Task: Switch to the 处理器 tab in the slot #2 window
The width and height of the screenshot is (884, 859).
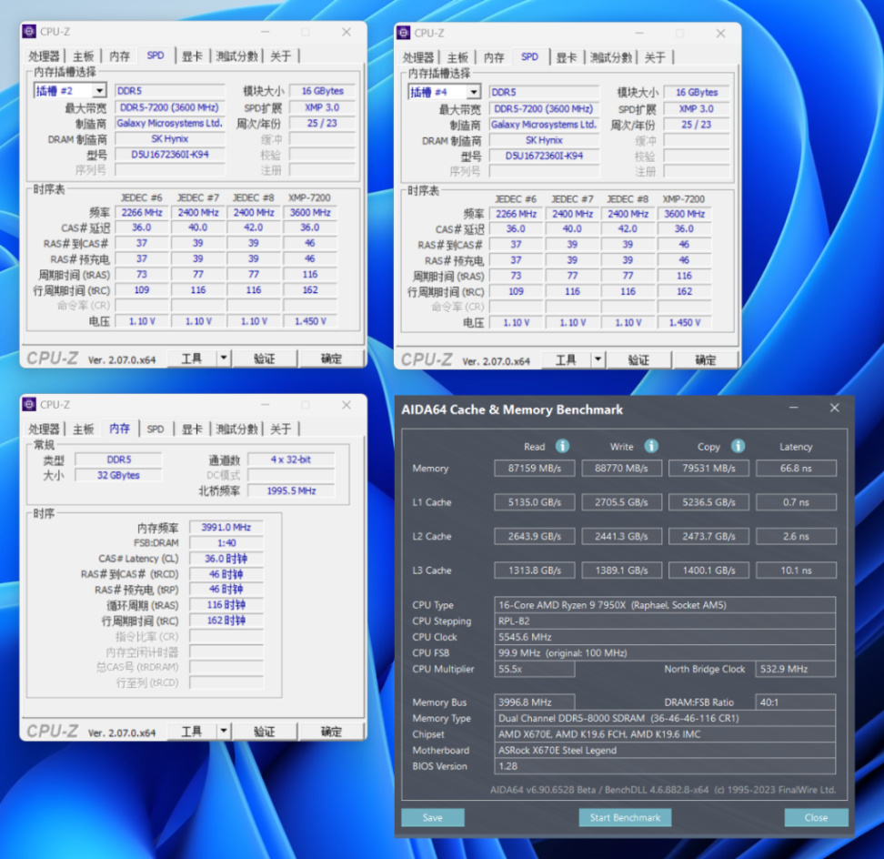Action: [44, 56]
